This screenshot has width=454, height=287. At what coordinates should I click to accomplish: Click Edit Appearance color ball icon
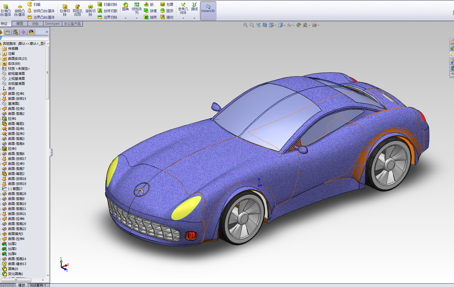[299, 25]
